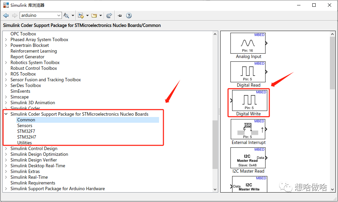Click the block pane scrollbar thumb
The height and width of the screenshot is (202, 338).
(332, 63)
